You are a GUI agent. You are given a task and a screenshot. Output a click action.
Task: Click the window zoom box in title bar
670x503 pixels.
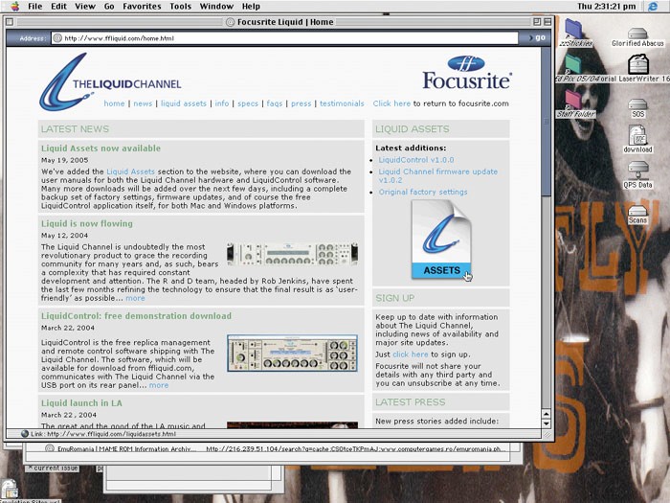click(537, 21)
